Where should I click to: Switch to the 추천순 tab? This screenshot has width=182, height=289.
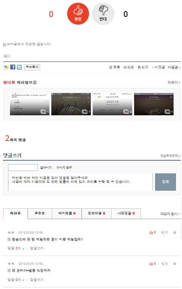click(x=40, y=213)
